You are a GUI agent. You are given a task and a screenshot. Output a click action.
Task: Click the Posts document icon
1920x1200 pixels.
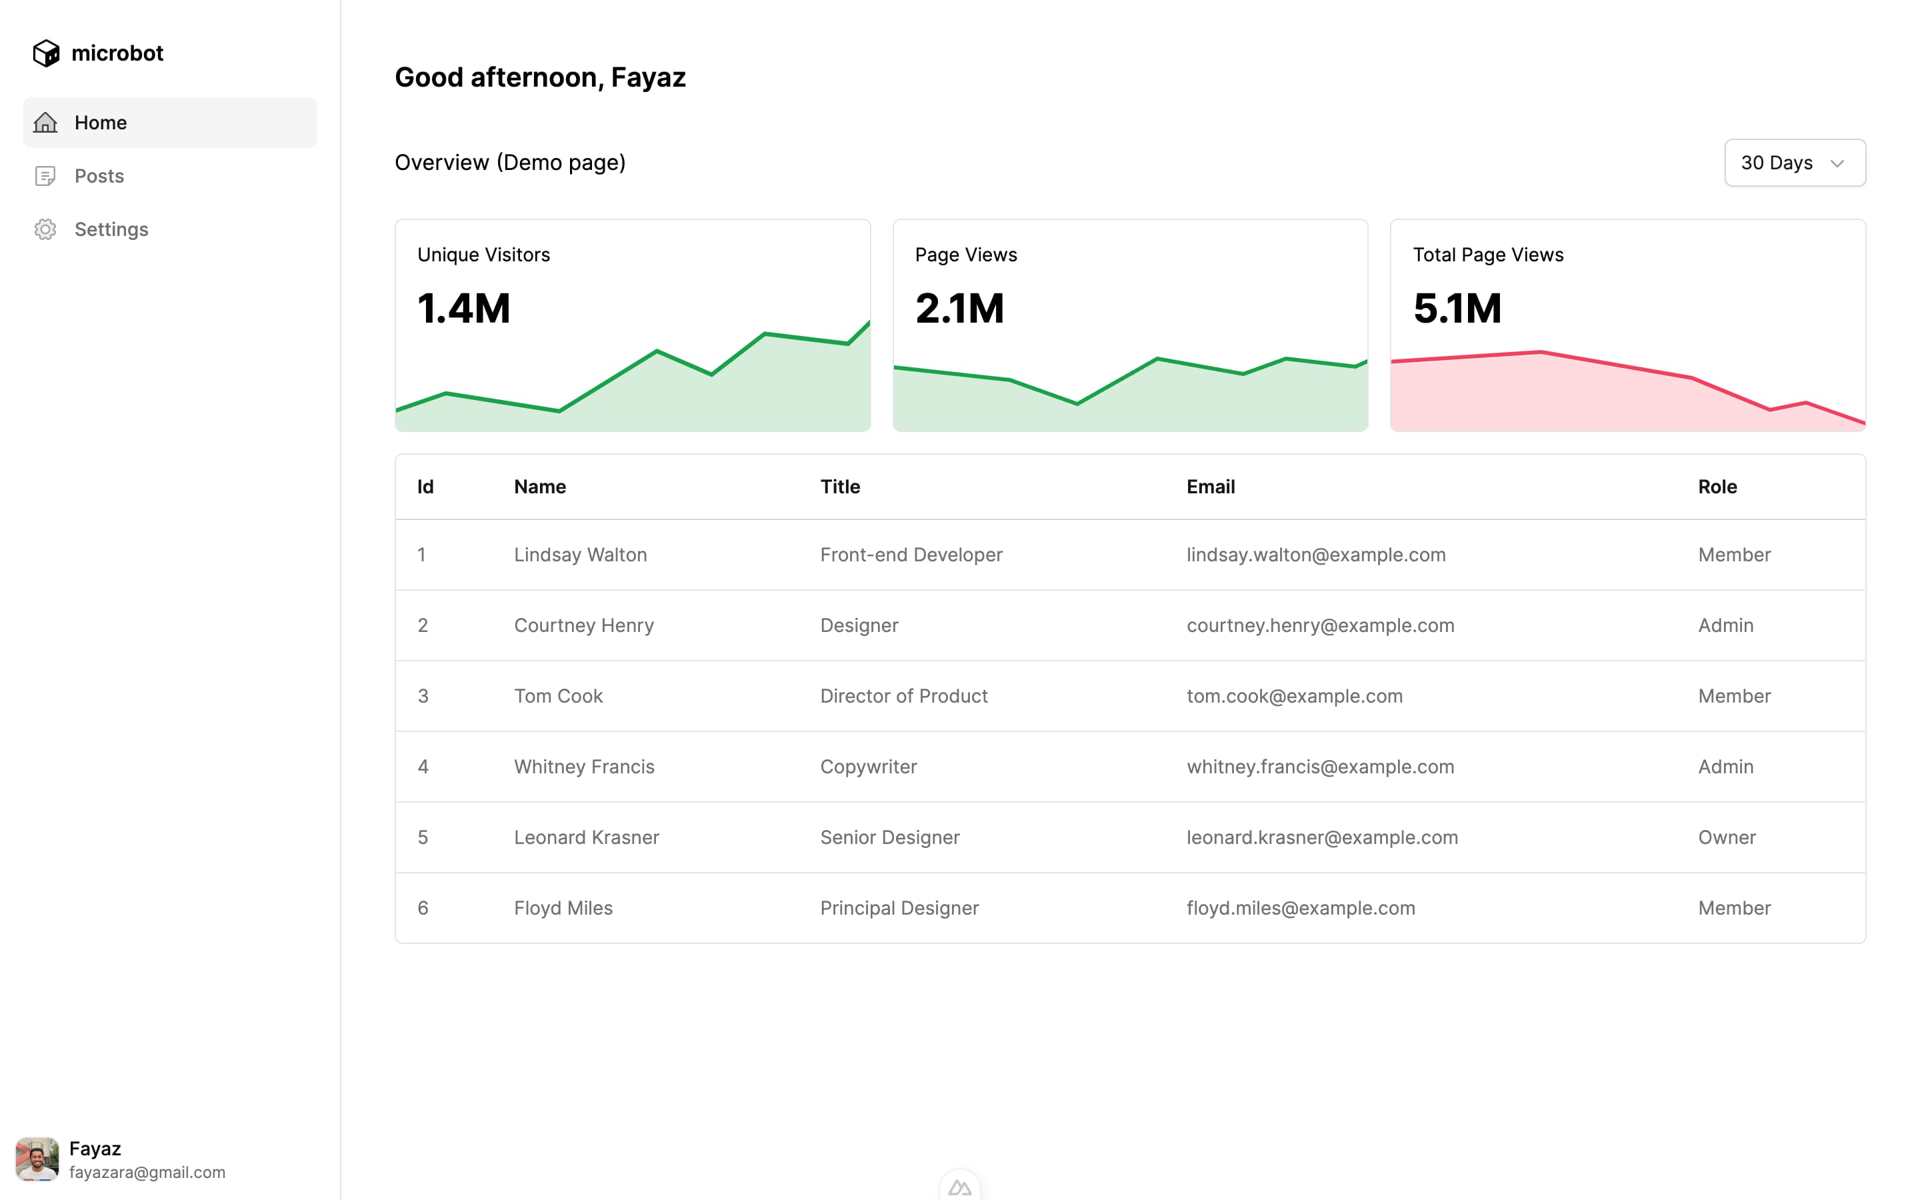pos(45,175)
